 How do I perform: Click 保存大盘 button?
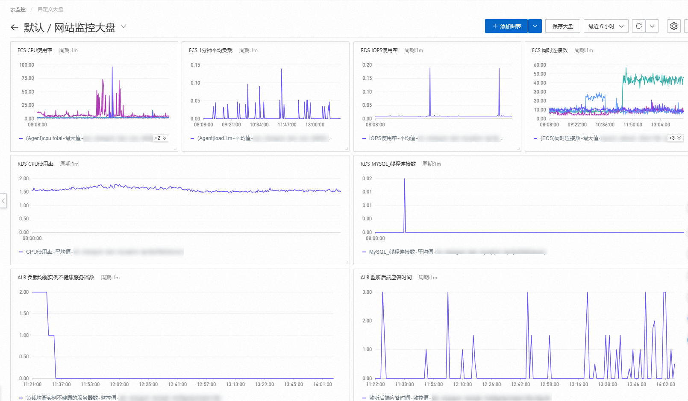pyautogui.click(x=563, y=26)
